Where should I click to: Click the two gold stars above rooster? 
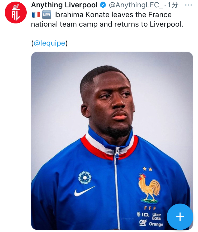[148, 169]
